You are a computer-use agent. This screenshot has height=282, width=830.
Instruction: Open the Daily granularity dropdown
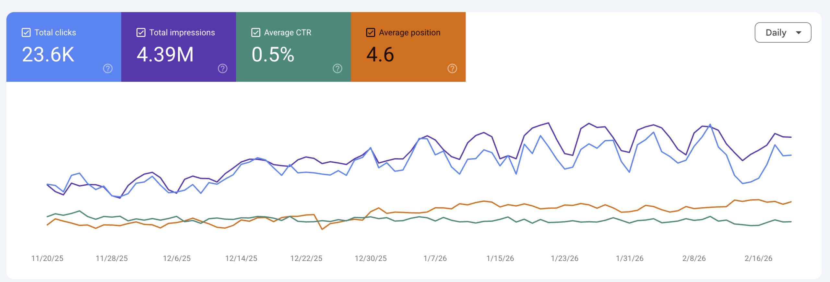[783, 32]
